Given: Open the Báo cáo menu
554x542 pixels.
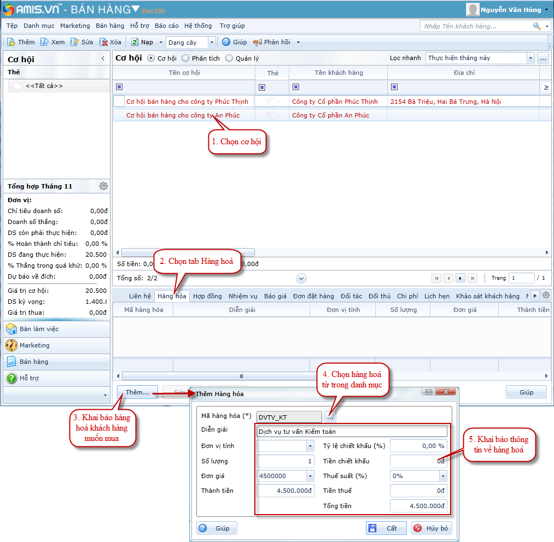Looking at the screenshot, I should point(166,26).
